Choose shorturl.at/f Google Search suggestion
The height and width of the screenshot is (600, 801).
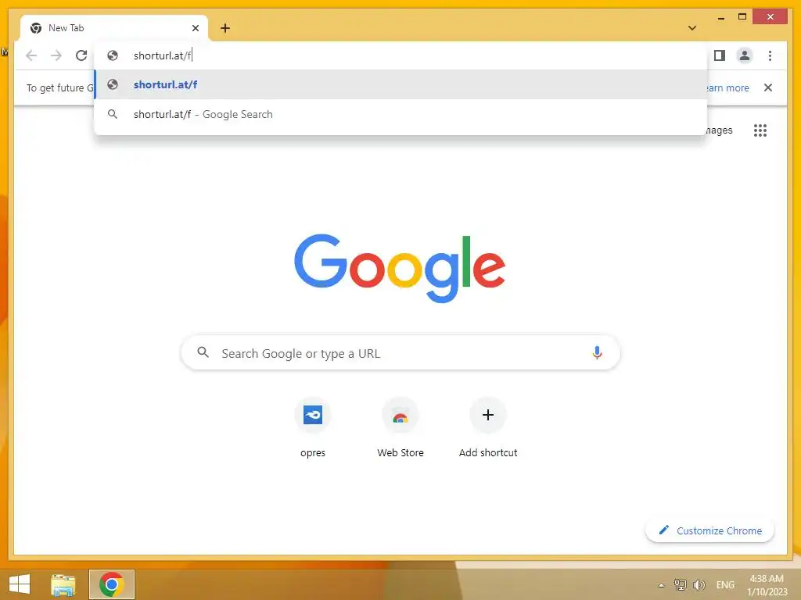(401, 114)
